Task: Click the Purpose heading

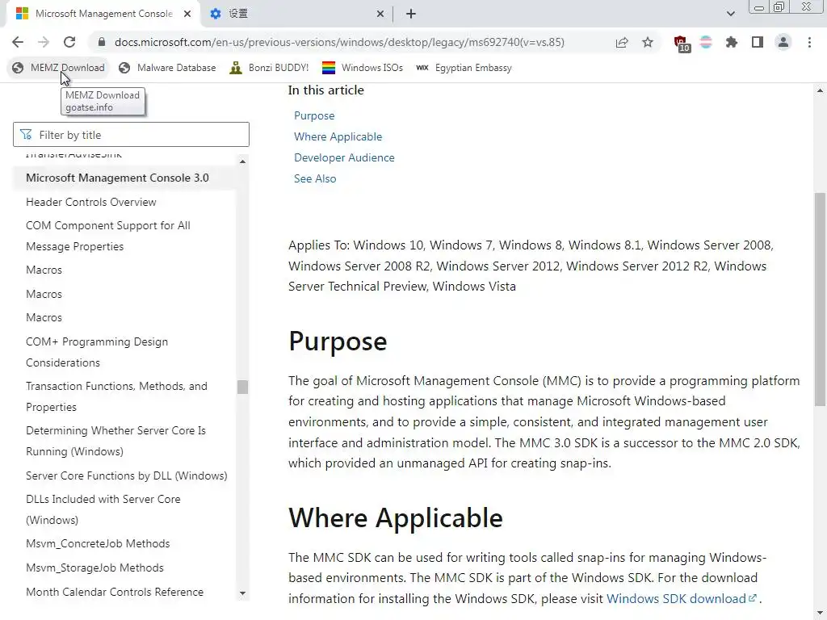Action: [338, 341]
